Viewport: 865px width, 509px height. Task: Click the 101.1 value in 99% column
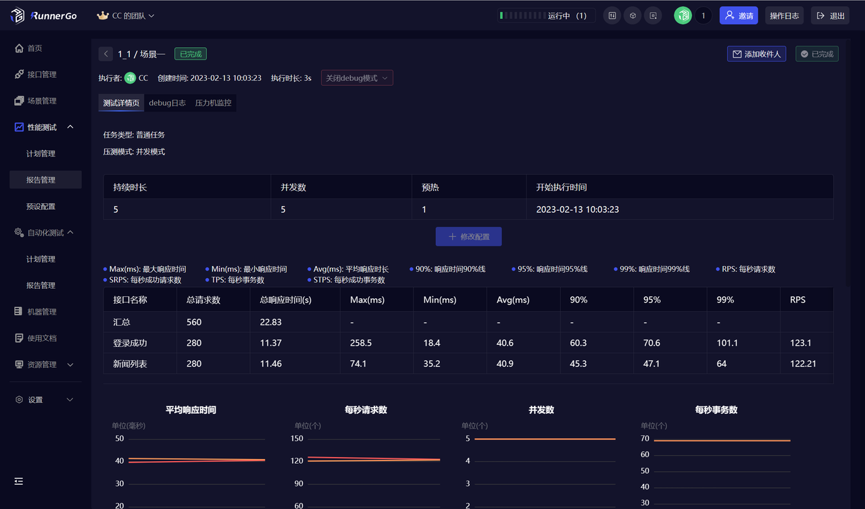coord(728,343)
